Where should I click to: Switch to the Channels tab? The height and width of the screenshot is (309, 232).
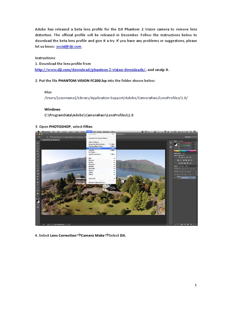coord(181,166)
